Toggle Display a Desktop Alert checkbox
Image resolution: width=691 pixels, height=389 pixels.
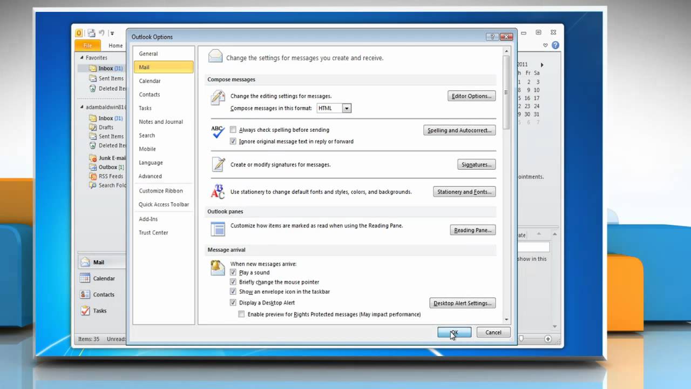(233, 303)
